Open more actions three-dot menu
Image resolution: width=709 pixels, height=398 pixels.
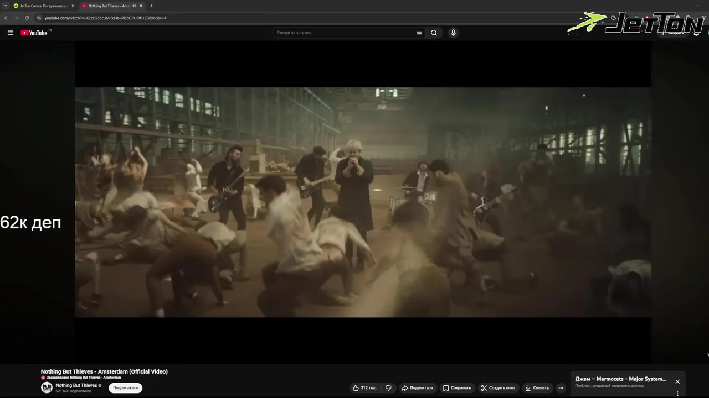click(x=561, y=388)
